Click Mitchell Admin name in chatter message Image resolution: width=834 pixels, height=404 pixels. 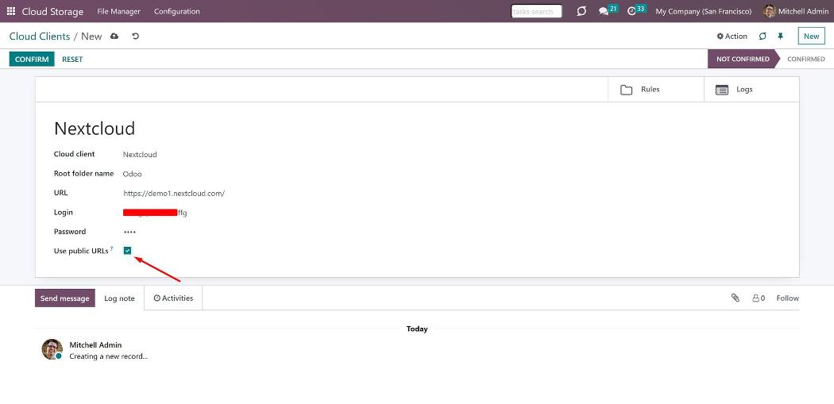(96, 345)
